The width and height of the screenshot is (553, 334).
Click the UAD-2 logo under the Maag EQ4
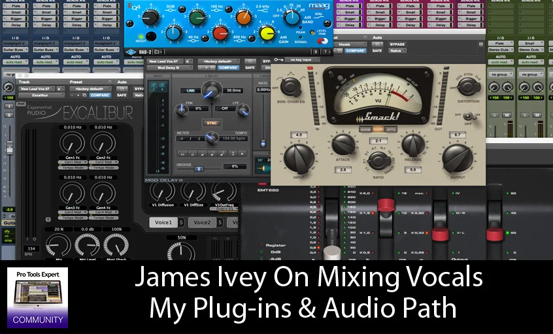(131, 52)
